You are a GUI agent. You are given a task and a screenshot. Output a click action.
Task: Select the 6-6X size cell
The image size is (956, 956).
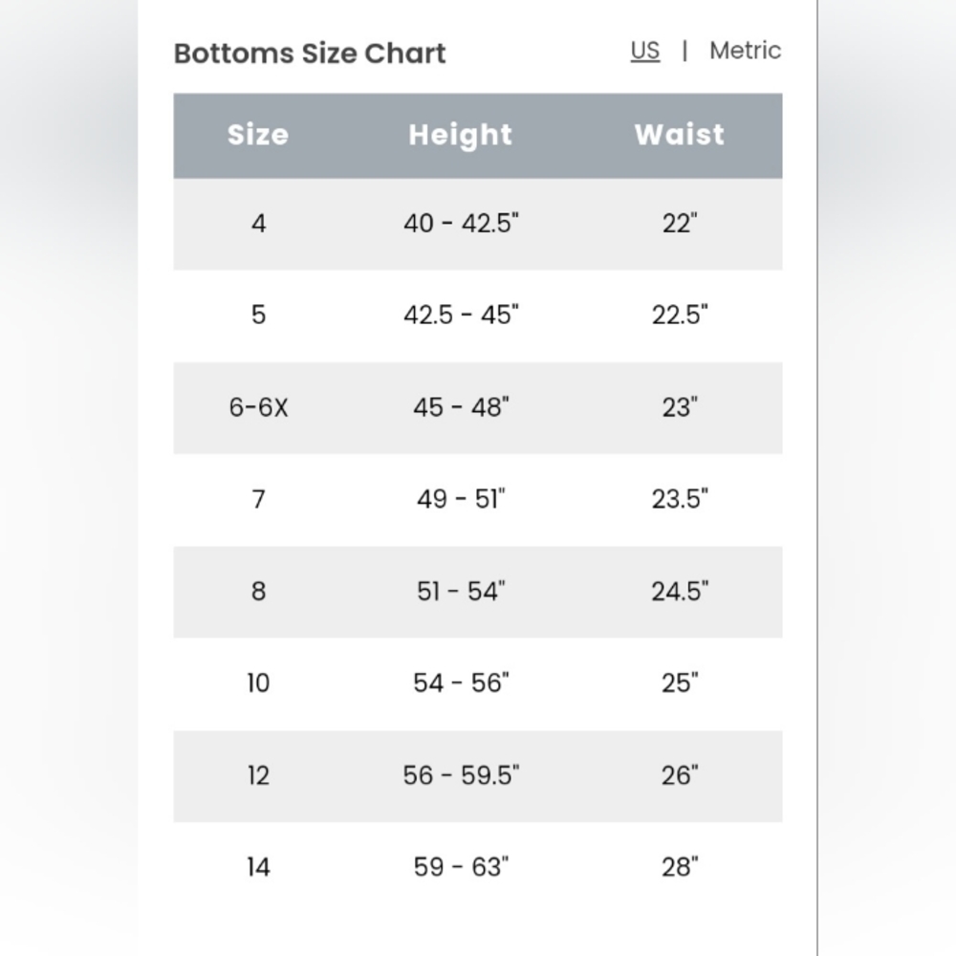(258, 407)
